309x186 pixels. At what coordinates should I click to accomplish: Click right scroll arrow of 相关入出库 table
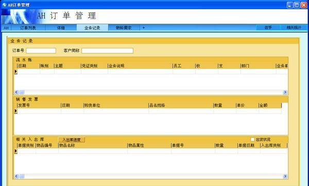(285, 176)
